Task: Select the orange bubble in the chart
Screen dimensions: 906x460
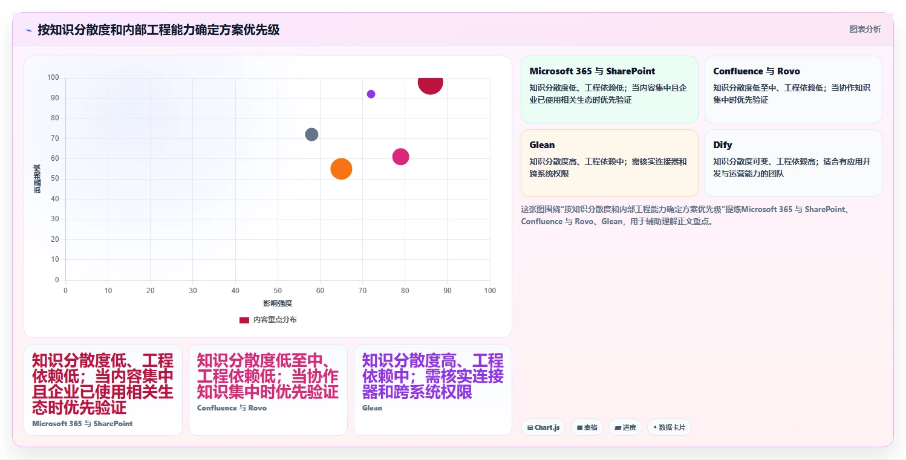Action: point(341,169)
